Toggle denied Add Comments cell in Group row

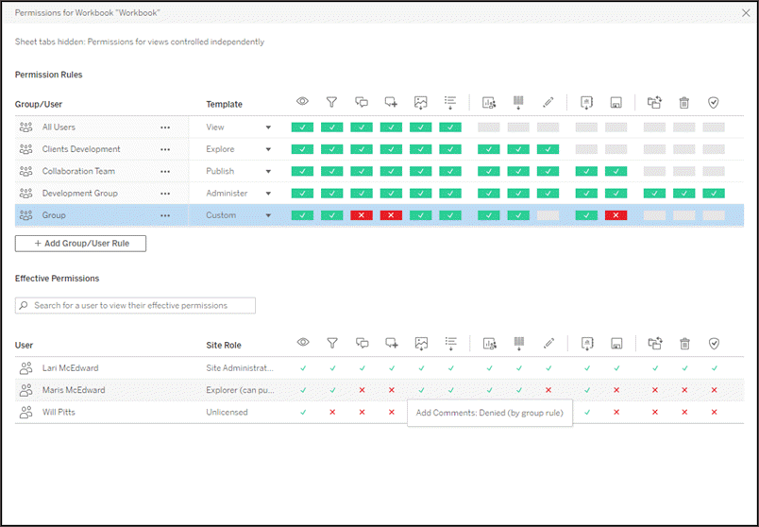pos(391,215)
